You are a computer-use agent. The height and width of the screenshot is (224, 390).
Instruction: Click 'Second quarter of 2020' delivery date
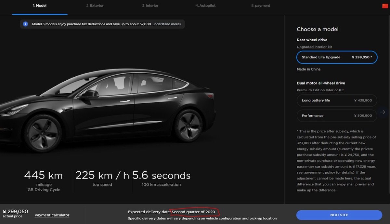tap(193, 212)
